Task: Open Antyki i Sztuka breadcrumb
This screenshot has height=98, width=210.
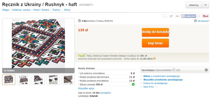Action: coord(41,10)
